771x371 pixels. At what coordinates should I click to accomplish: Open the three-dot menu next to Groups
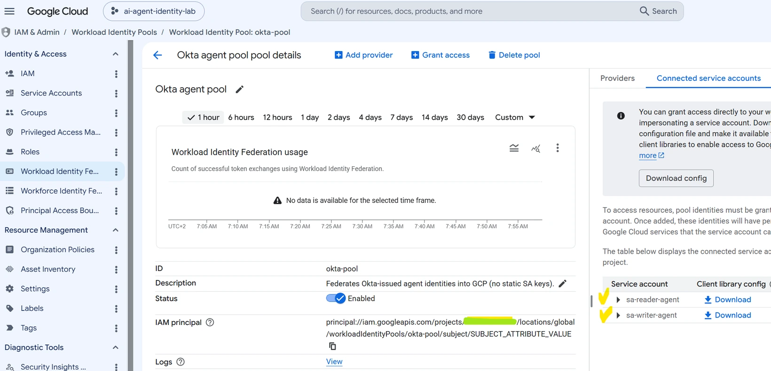tap(116, 113)
